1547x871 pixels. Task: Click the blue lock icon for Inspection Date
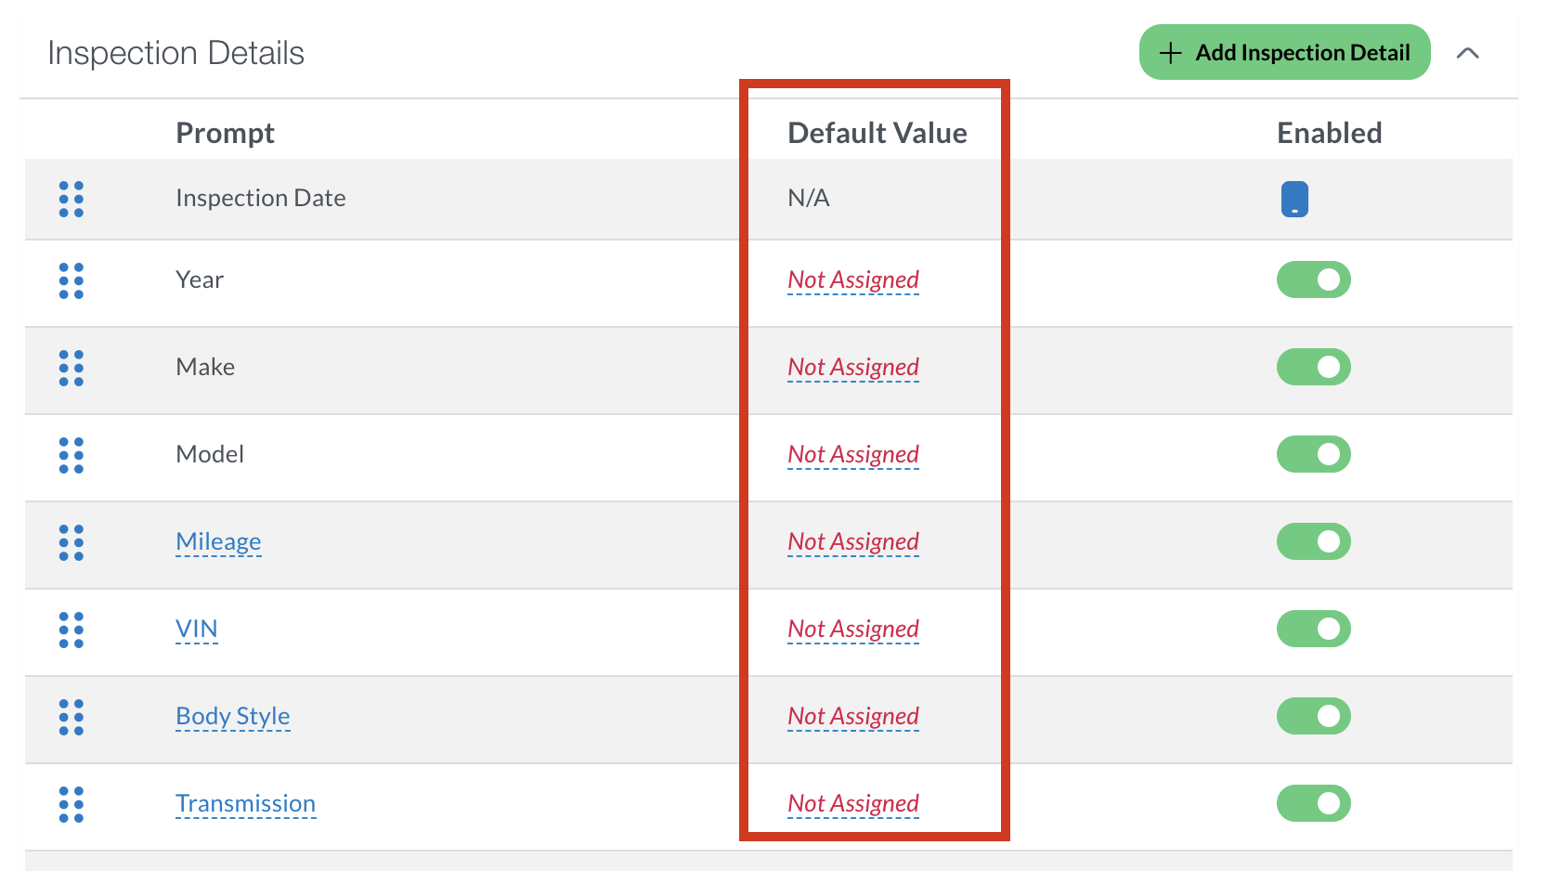pos(1294,199)
